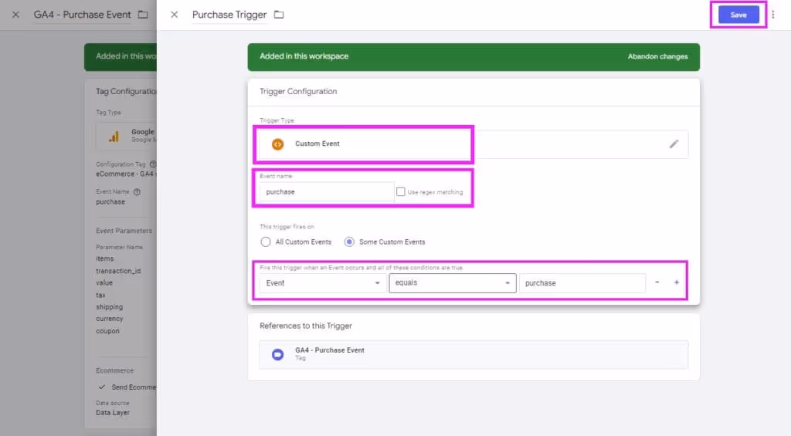Open GA4 - Purchase Event tag reference
The image size is (791, 436).
(474, 354)
